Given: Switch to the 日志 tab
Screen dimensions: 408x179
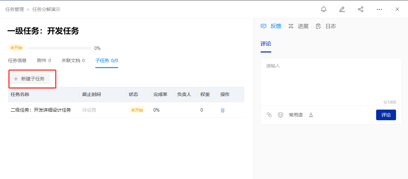Looking at the screenshot, I should point(326,26).
